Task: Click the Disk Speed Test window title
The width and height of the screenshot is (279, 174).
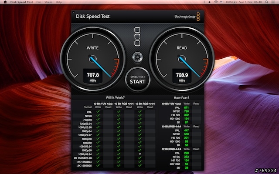Action: tap(93, 17)
